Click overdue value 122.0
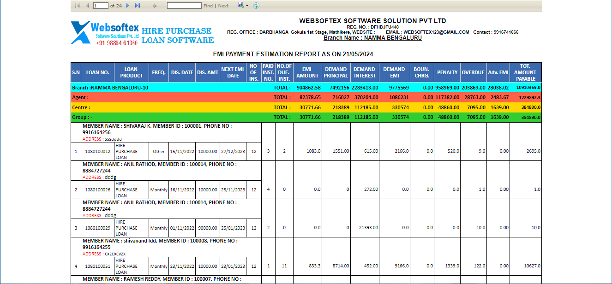The width and height of the screenshot is (612, 284). tap(480, 266)
